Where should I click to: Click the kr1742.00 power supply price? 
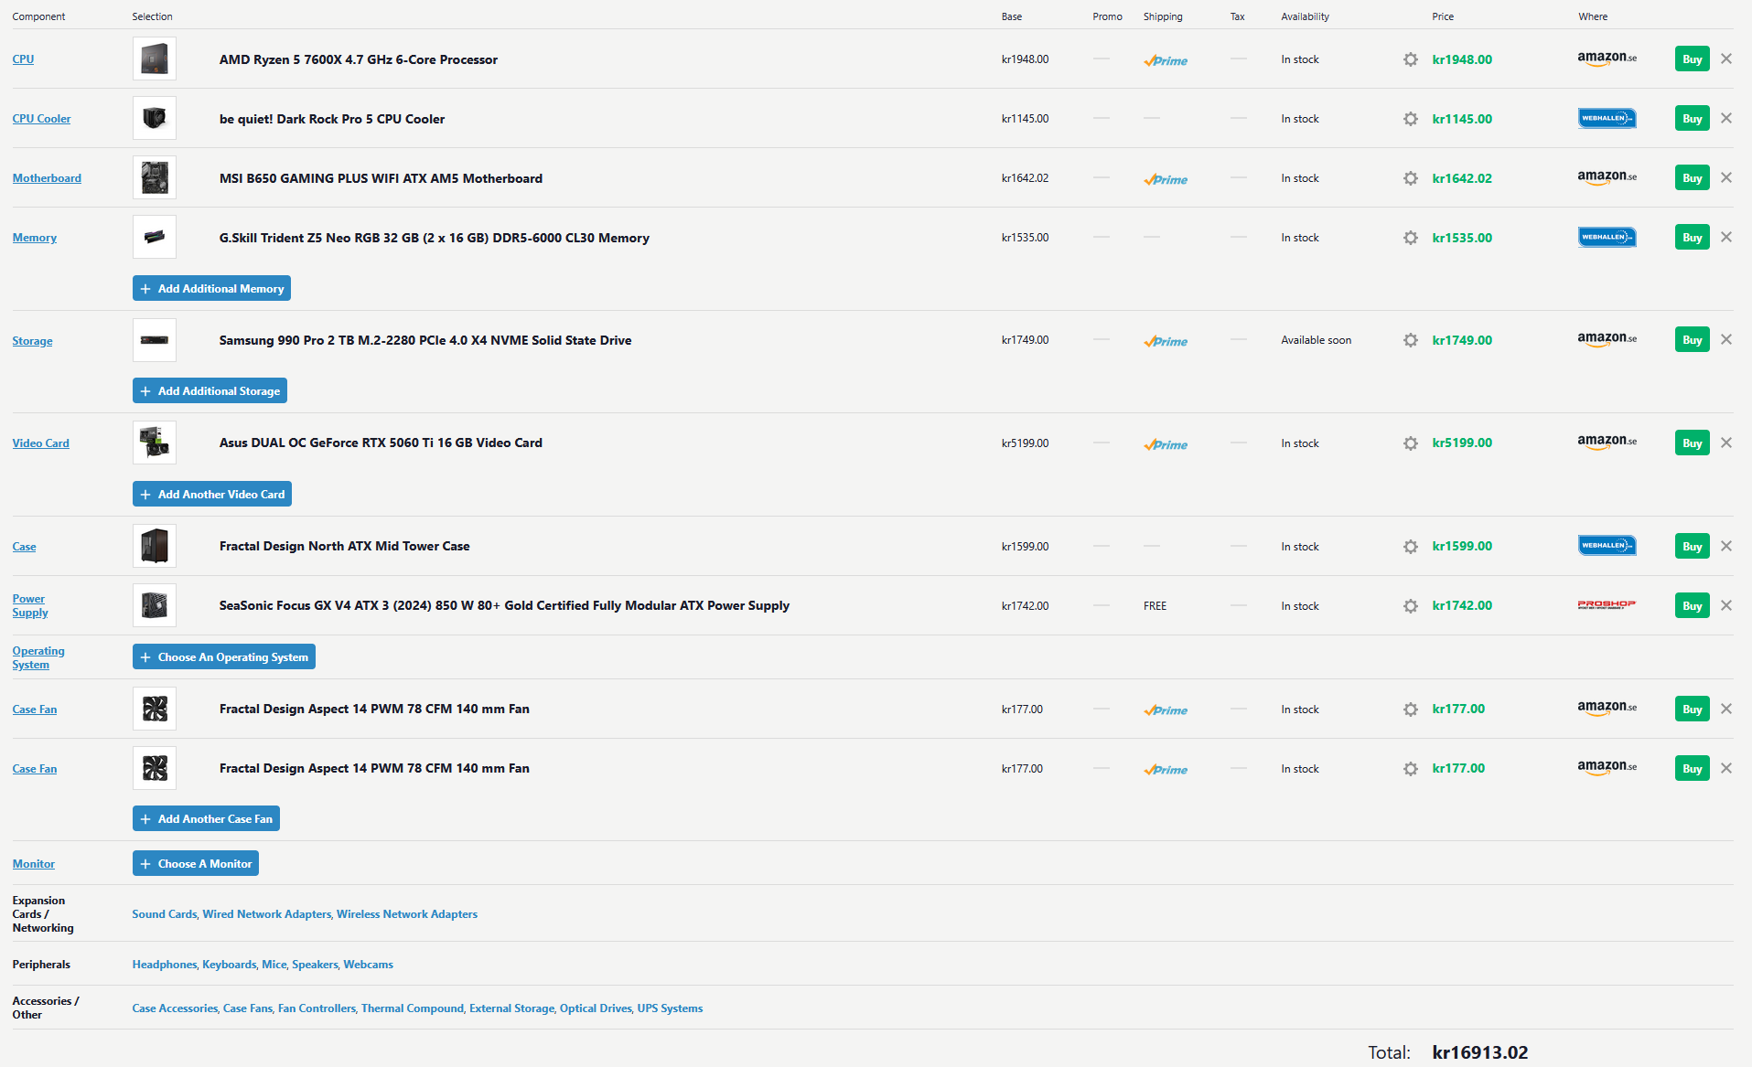click(x=1462, y=605)
